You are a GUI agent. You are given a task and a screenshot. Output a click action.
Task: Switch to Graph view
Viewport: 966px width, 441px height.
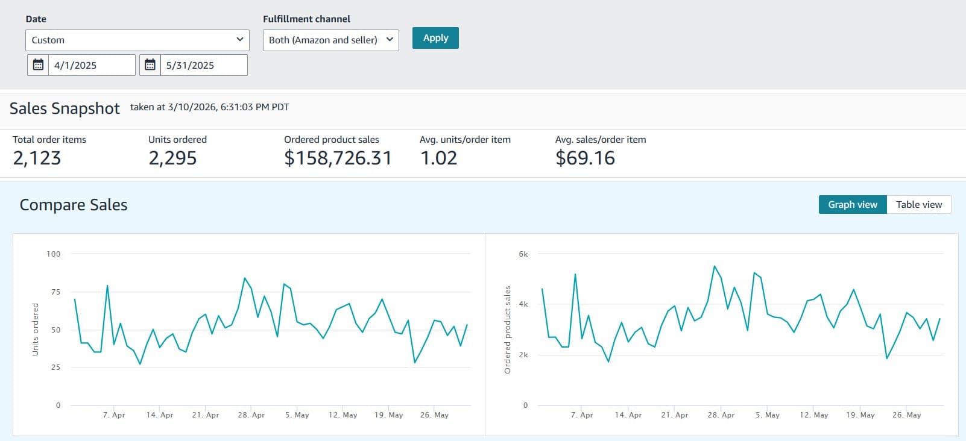click(852, 205)
